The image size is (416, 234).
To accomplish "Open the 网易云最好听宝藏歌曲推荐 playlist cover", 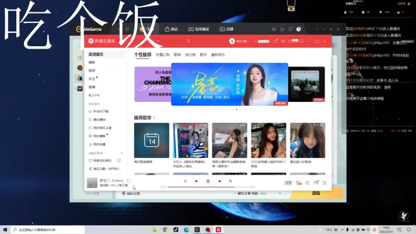I will [229, 140].
